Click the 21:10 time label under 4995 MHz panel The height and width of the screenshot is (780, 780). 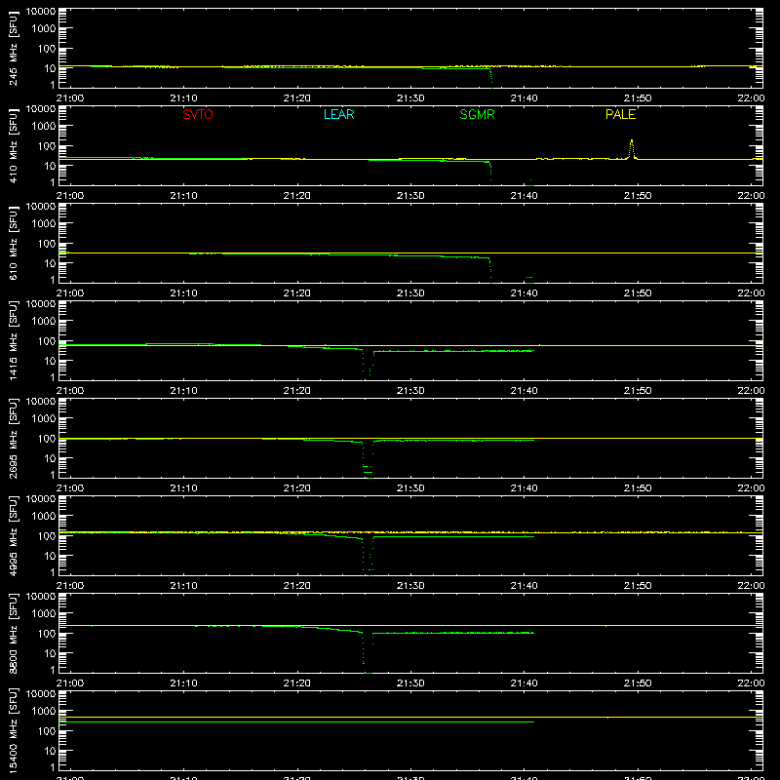pos(183,586)
